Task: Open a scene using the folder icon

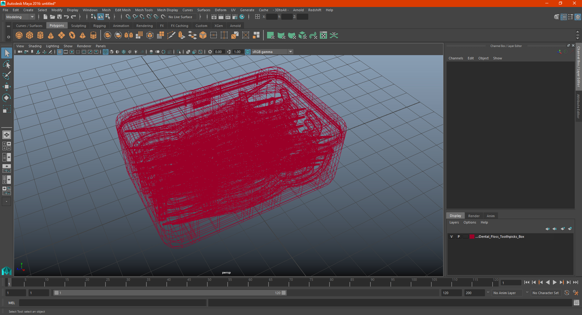Action: click(x=52, y=17)
